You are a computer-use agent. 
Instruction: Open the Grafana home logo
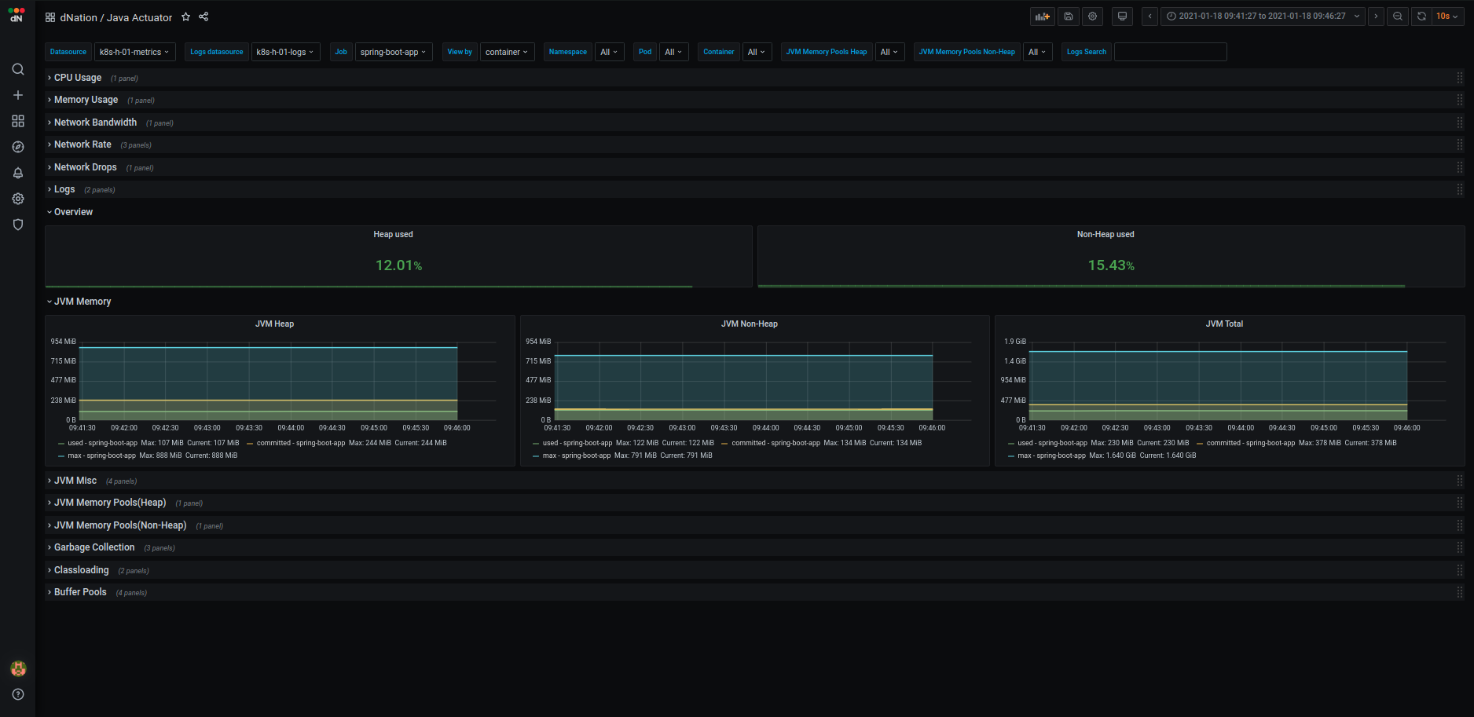pos(16,15)
